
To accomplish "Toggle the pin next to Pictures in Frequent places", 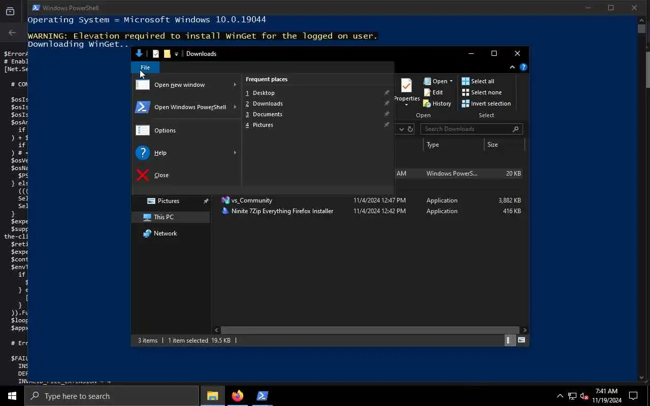I will [x=386, y=125].
